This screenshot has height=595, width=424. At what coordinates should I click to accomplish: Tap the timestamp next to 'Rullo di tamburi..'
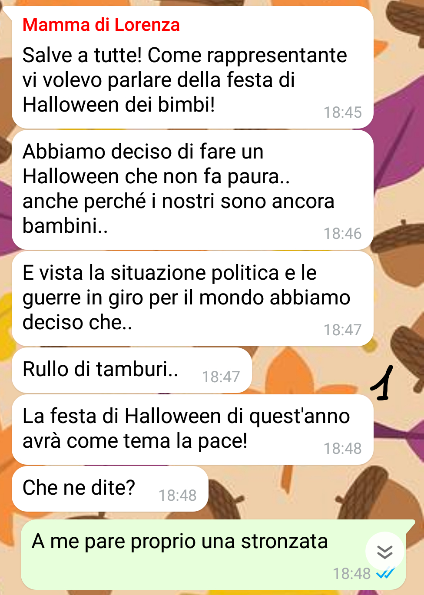click(221, 377)
